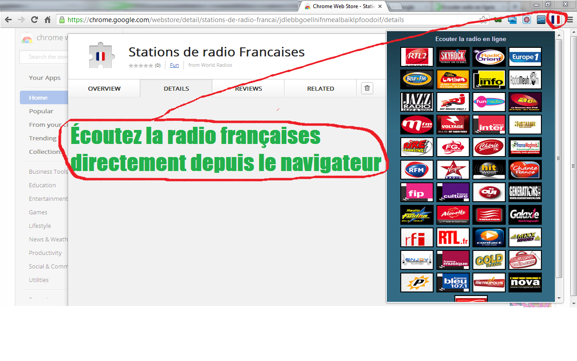Open RTL.fr radio stream
This screenshot has height=361, width=577.
click(453, 237)
